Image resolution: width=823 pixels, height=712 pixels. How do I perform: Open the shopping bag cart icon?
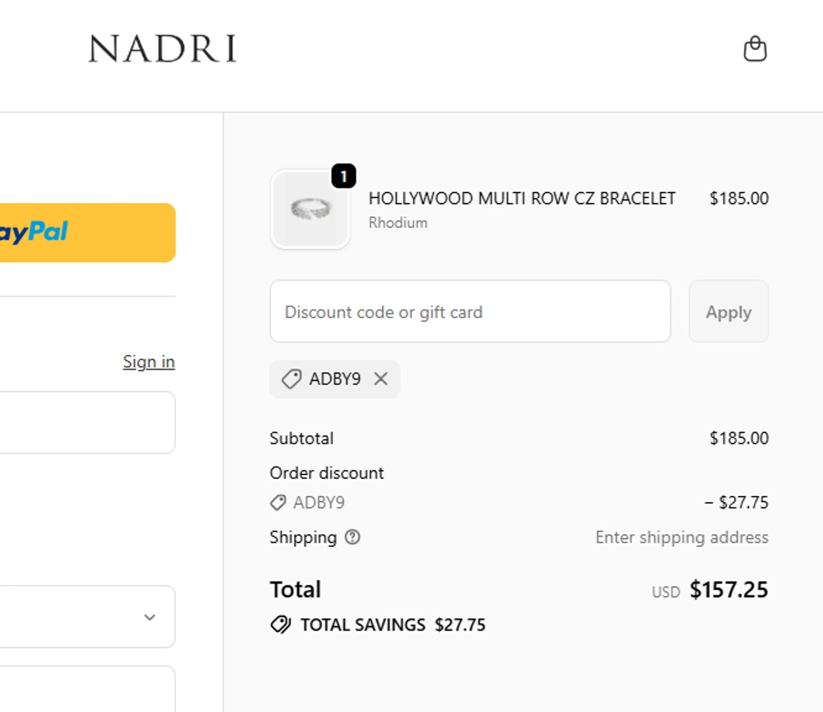[x=755, y=49]
